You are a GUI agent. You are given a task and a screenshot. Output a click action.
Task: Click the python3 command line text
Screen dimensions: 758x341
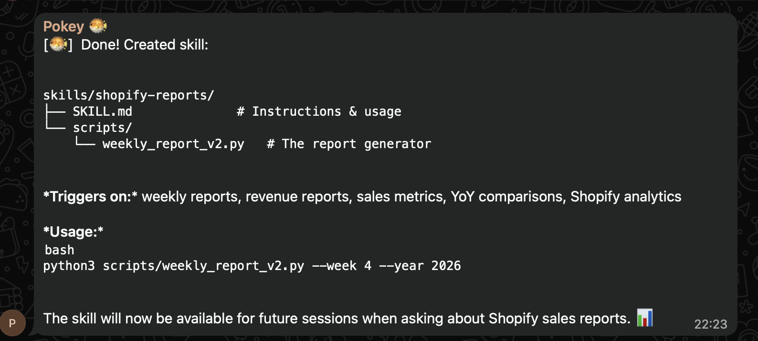click(x=174, y=266)
